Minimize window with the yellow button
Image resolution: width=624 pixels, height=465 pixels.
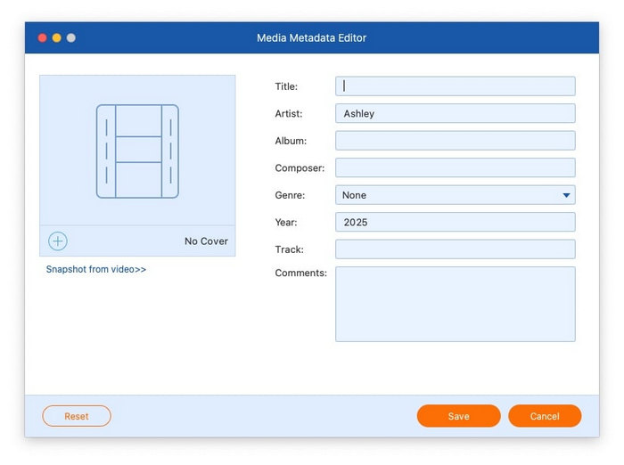tap(56, 38)
